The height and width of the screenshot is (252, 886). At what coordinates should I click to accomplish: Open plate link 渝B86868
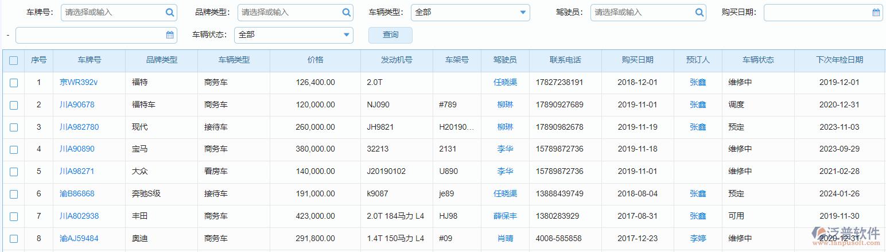pyautogui.click(x=77, y=194)
